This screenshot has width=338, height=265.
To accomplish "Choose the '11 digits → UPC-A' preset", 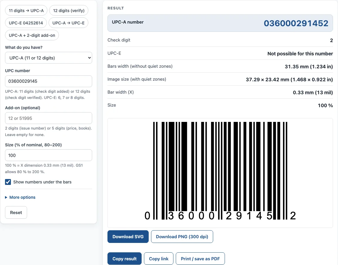I will click(x=26, y=11).
